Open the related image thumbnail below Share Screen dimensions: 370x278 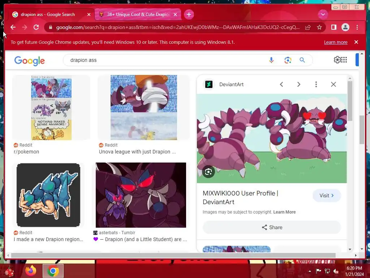tap(237, 249)
